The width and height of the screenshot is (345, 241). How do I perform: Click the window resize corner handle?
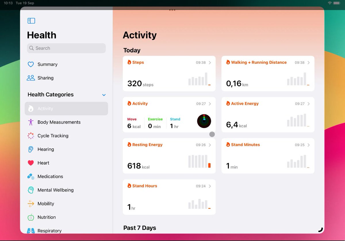[x=321, y=230]
